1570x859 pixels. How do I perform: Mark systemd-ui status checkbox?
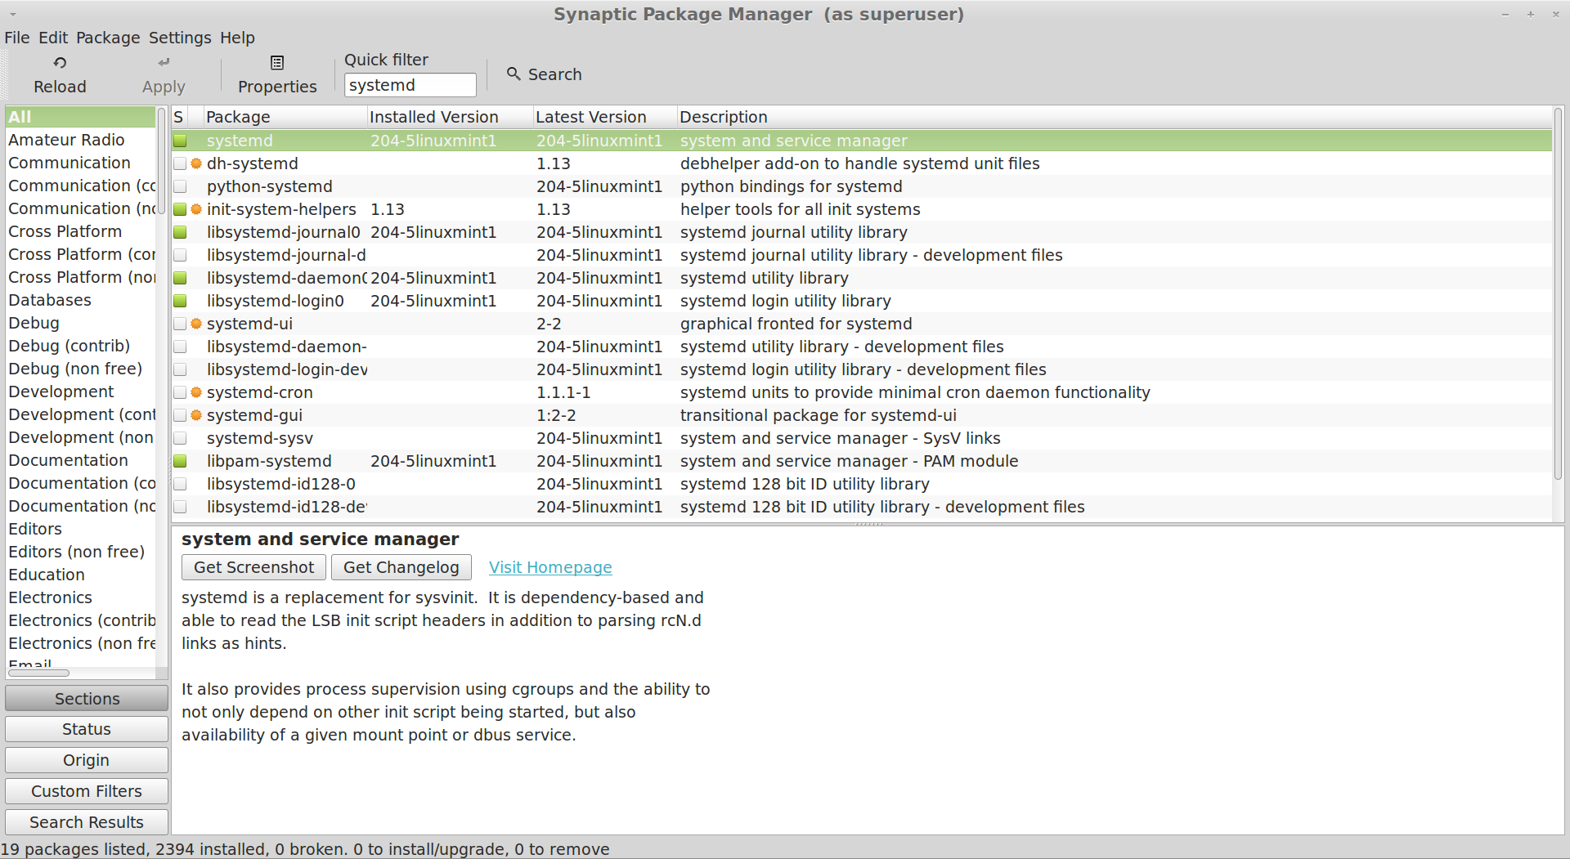(180, 324)
